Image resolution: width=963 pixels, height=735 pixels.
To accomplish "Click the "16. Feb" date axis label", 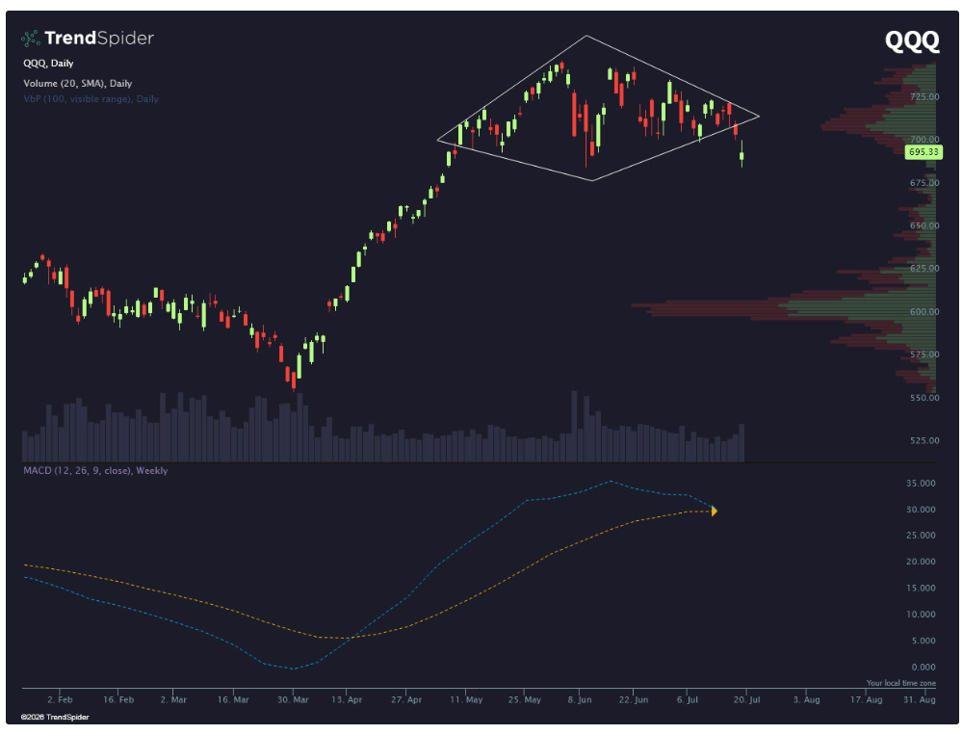I will click(118, 700).
